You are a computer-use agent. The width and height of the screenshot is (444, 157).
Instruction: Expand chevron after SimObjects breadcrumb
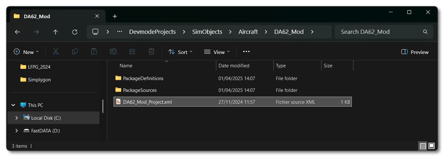[x=230, y=32]
